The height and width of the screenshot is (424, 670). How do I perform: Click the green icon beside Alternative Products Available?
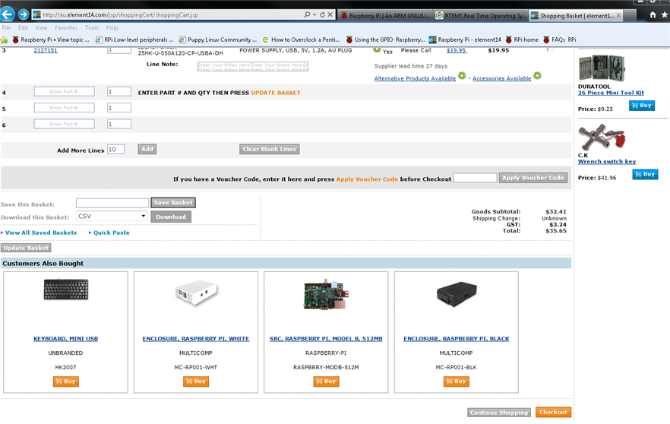462,76
